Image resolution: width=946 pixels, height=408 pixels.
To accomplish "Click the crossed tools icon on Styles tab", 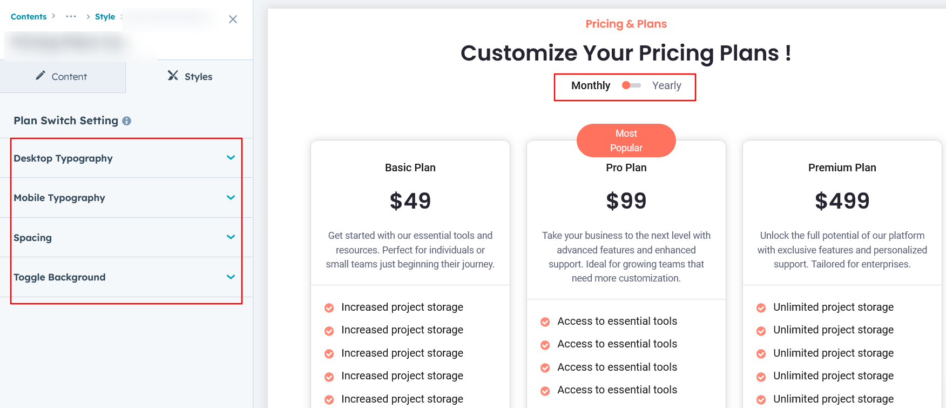I will [x=173, y=76].
